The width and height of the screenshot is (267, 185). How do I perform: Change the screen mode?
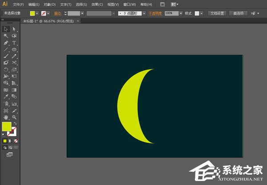9,154
